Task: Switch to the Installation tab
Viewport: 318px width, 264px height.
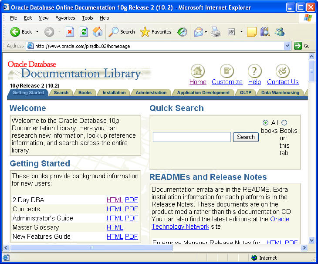Action: [x=114, y=93]
